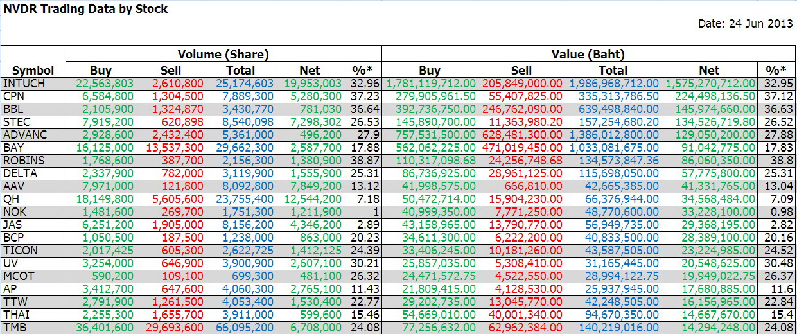The width and height of the screenshot is (797, 334).
Task: Select the date text 24 Jun 2013
Action: (x=761, y=24)
